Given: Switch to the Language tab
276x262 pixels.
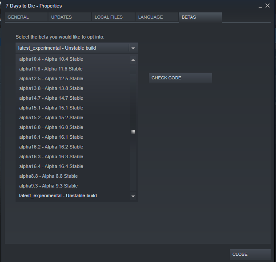Looking at the screenshot, I should pyautogui.click(x=157, y=17).
